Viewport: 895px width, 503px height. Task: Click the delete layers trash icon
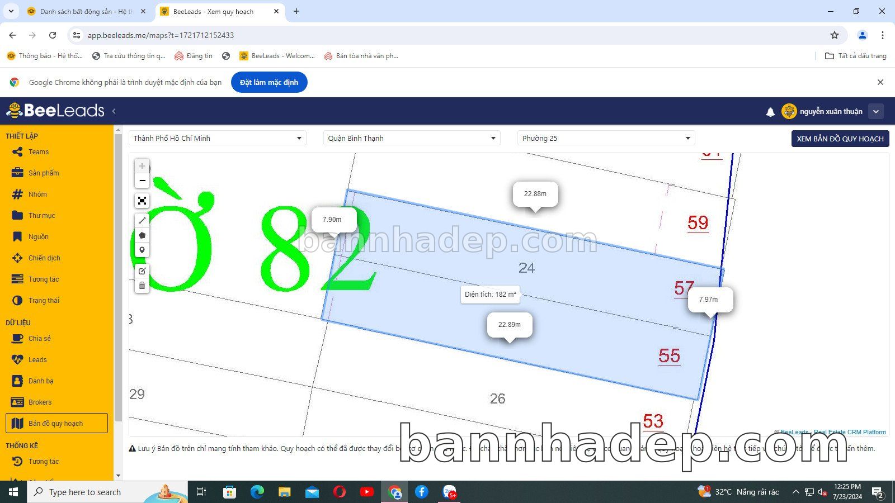(x=142, y=286)
